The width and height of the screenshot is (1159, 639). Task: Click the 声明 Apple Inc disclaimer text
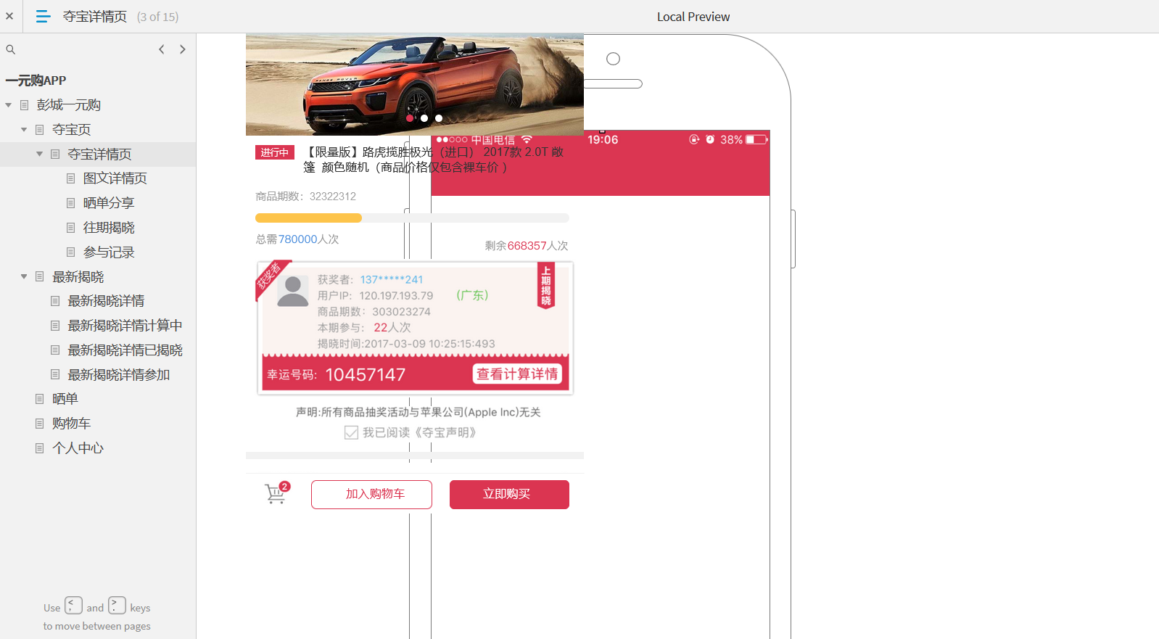[x=418, y=412]
